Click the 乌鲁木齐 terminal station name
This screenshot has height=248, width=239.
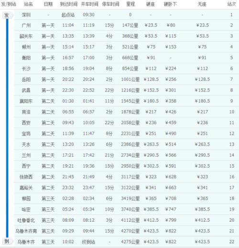26,242
